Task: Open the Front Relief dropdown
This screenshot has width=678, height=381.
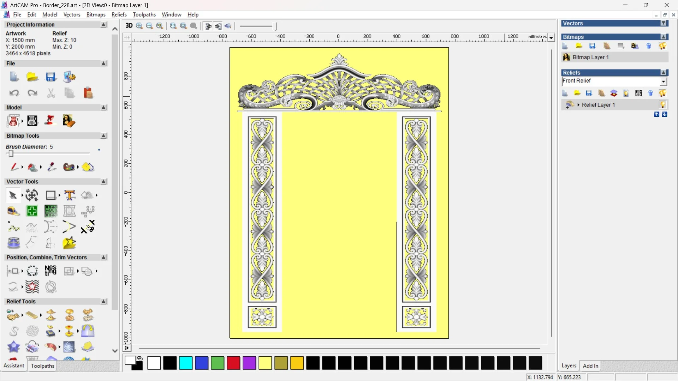Action: point(664,81)
